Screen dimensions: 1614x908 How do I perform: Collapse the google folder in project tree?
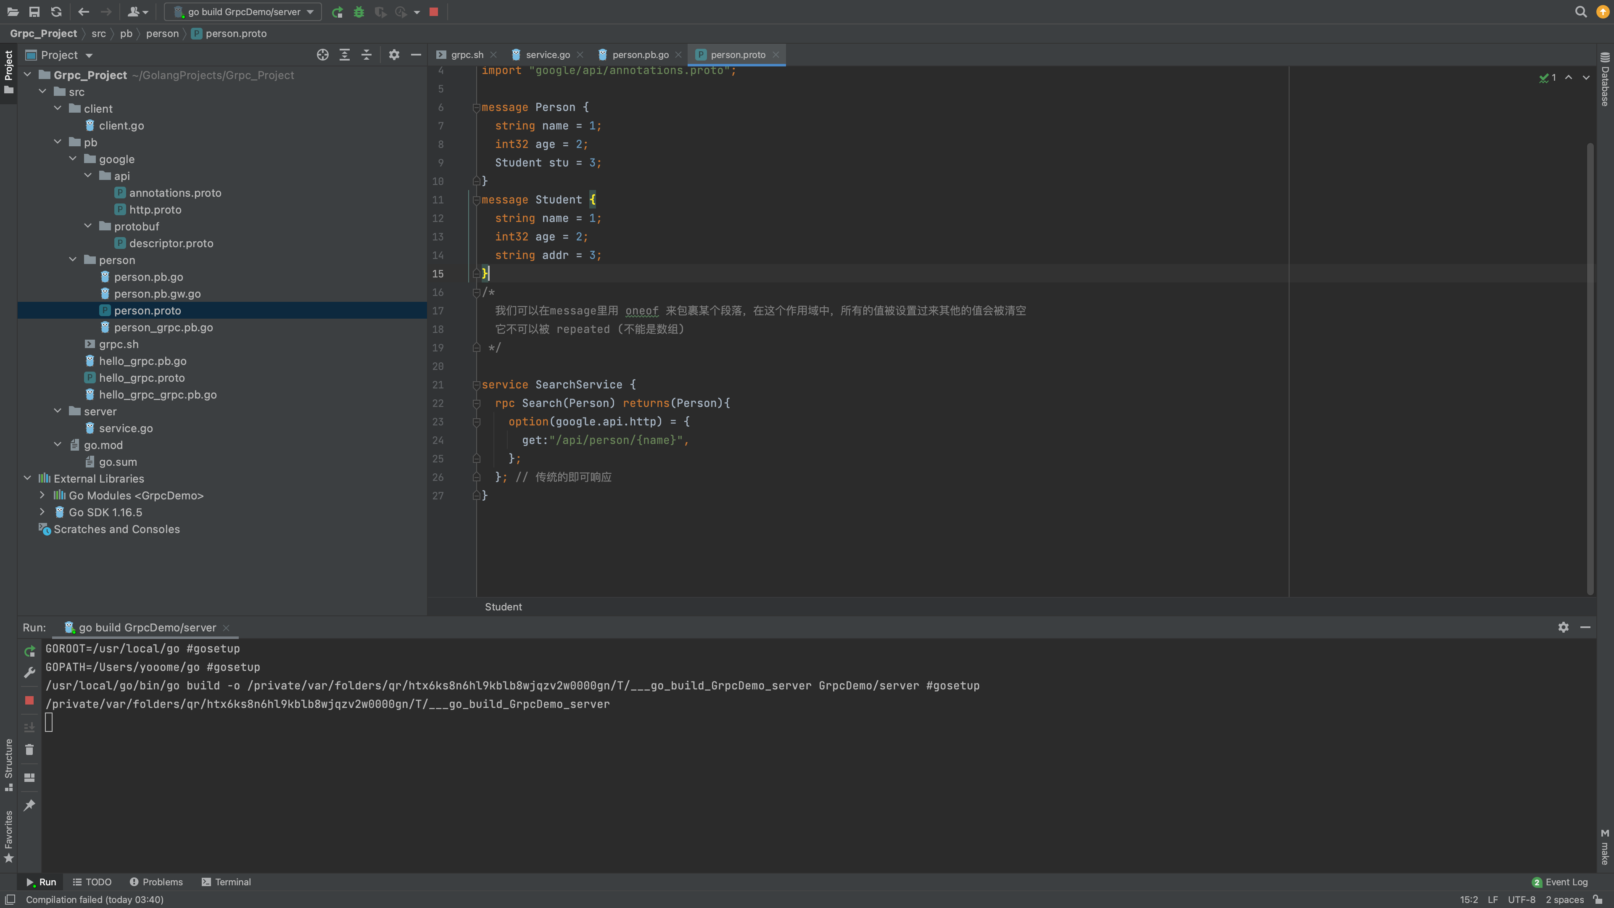coord(73,159)
